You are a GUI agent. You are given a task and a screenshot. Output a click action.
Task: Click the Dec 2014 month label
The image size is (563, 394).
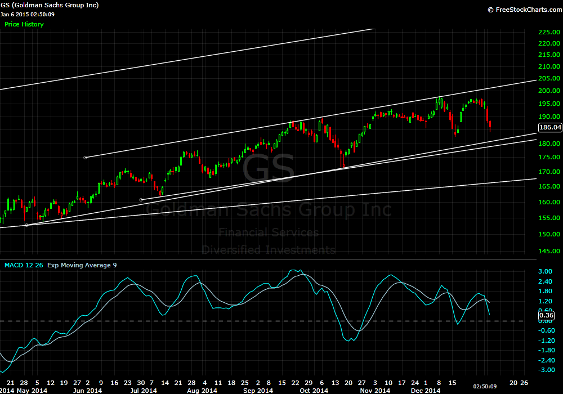tap(426, 391)
